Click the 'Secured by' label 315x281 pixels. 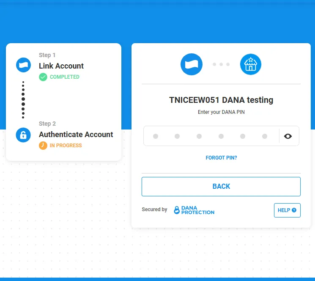(x=154, y=209)
